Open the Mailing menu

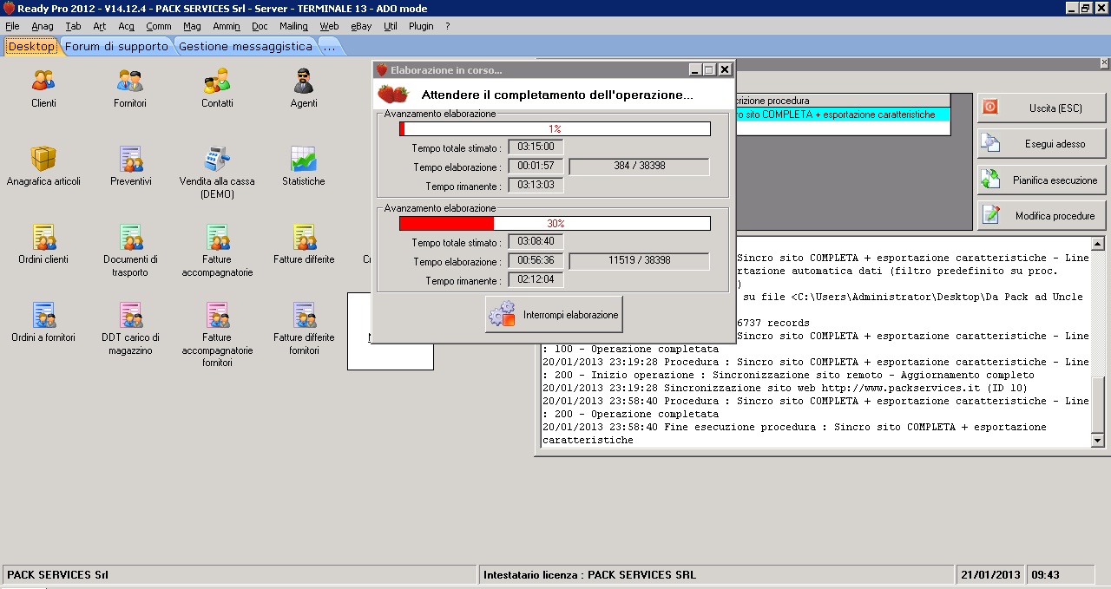pos(293,26)
